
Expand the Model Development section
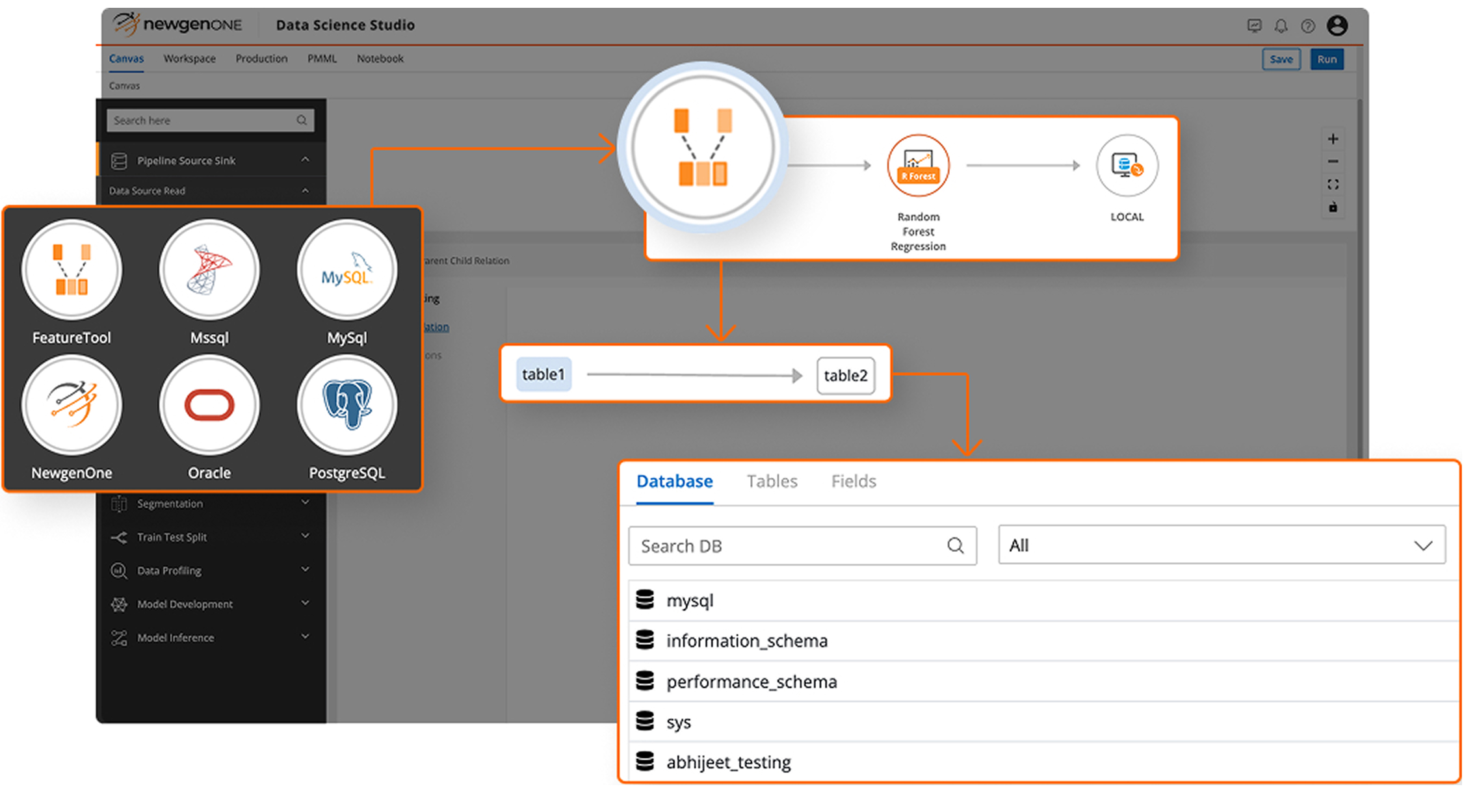click(x=305, y=604)
